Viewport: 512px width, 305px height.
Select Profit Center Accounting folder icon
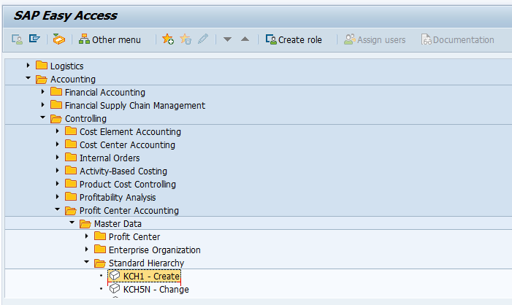pyautogui.click(x=71, y=210)
